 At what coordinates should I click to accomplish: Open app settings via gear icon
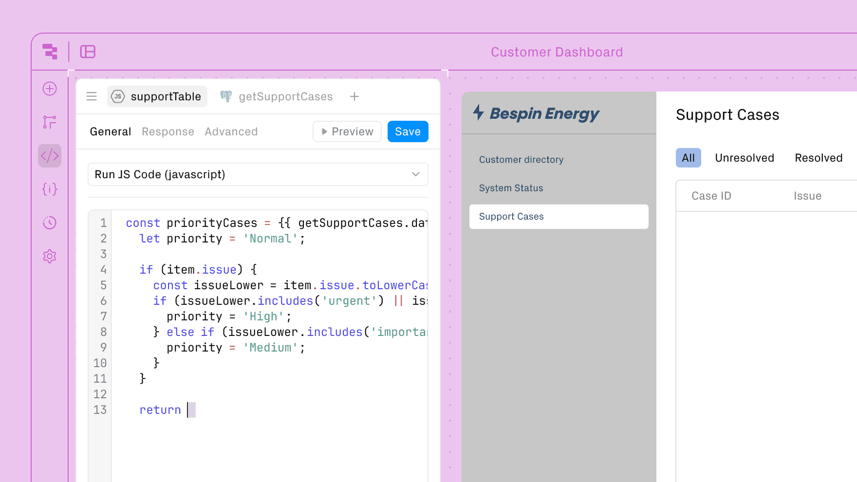(49, 256)
